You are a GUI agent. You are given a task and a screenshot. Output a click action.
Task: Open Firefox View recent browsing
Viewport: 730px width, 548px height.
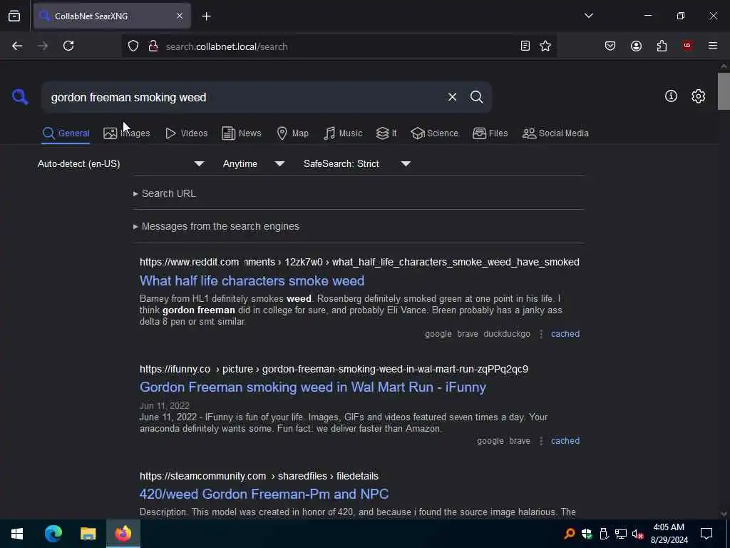(14, 16)
